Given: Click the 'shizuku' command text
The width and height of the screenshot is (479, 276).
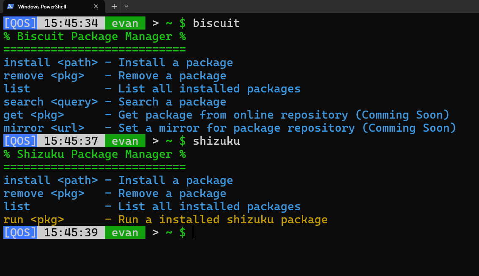Looking at the screenshot, I should click(x=216, y=141).
